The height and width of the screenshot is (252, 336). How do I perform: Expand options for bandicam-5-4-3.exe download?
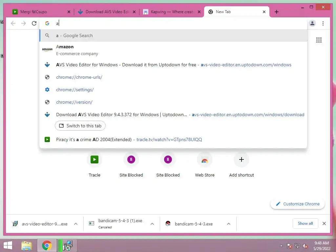click(229, 224)
